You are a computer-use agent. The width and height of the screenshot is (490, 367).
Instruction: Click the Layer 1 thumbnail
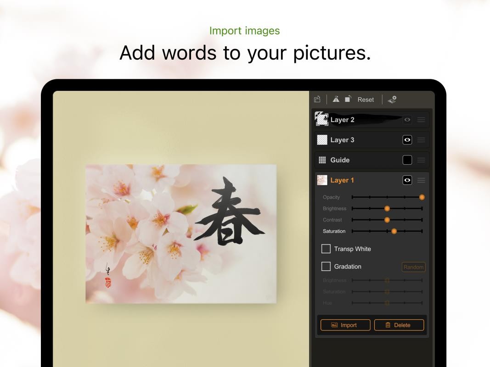click(x=322, y=180)
